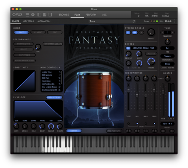Open the Oct tuning dropdown
This screenshot has height=168, width=188.
point(167,48)
